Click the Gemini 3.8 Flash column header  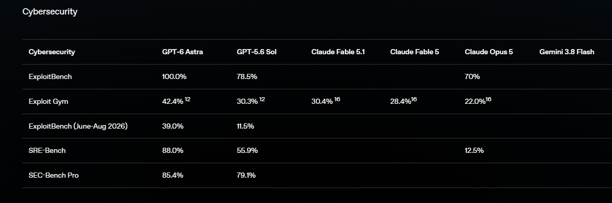point(567,52)
